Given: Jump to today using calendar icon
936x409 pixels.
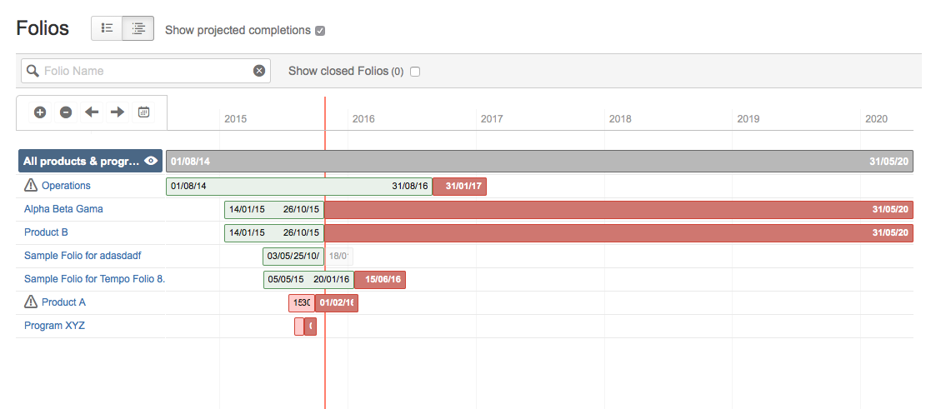Looking at the screenshot, I should pyautogui.click(x=143, y=112).
